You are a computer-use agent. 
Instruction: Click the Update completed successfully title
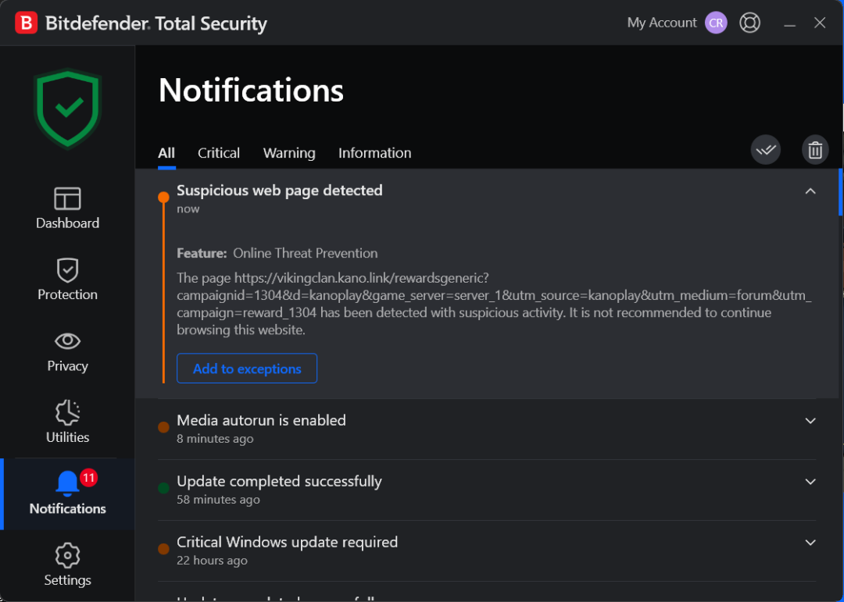coord(279,481)
